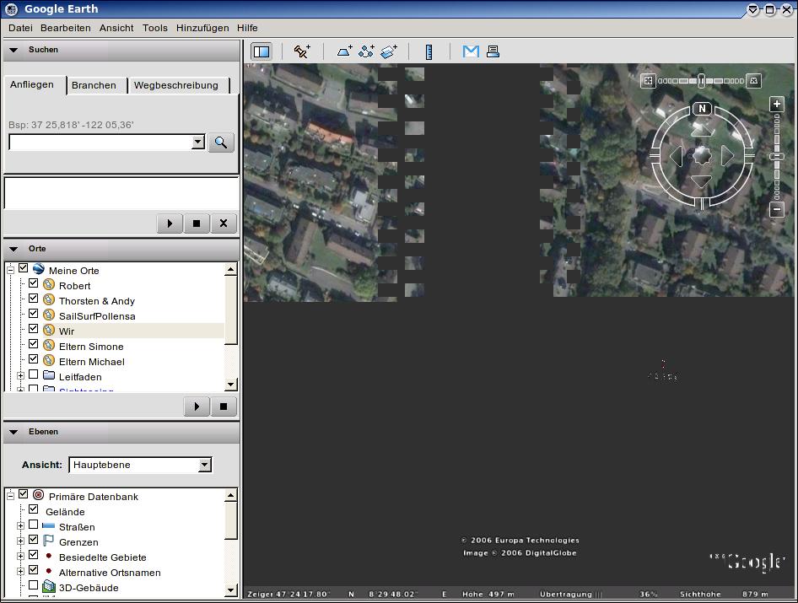Uncheck the Robert placemark checkbox
Image resolution: width=798 pixels, height=603 pixels.
pos(34,285)
